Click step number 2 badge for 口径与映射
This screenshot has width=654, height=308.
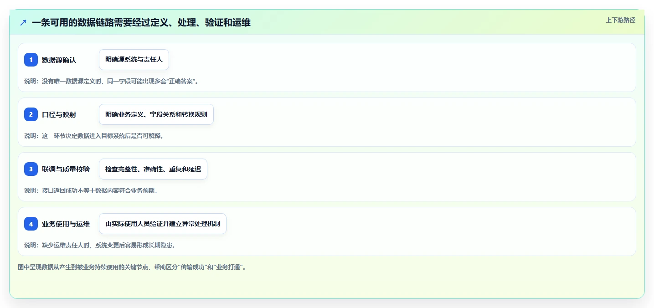coord(31,114)
